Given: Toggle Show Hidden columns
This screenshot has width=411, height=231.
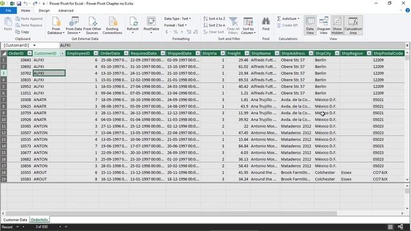Looking at the screenshot, I should pos(337,26).
